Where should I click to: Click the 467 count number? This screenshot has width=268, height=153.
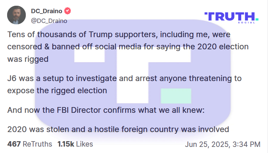click(14, 144)
